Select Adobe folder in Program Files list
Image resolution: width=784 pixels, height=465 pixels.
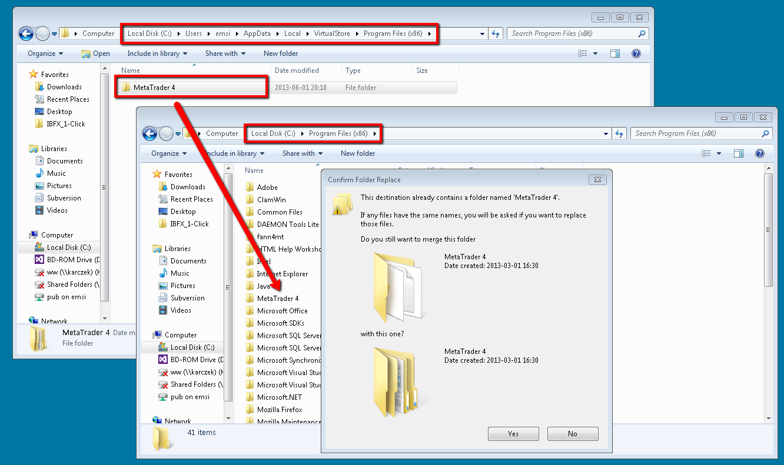pyautogui.click(x=267, y=187)
